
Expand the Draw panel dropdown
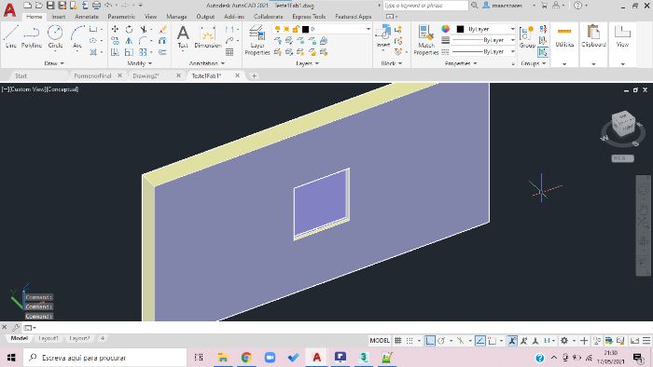tap(54, 63)
